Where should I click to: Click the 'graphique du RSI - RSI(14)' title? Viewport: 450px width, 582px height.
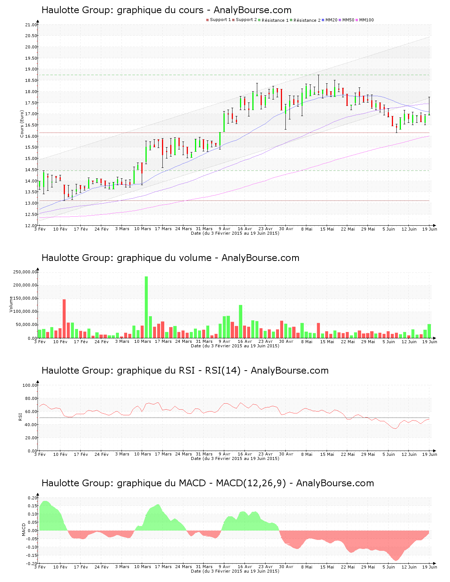pyautogui.click(x=185, y=371)
